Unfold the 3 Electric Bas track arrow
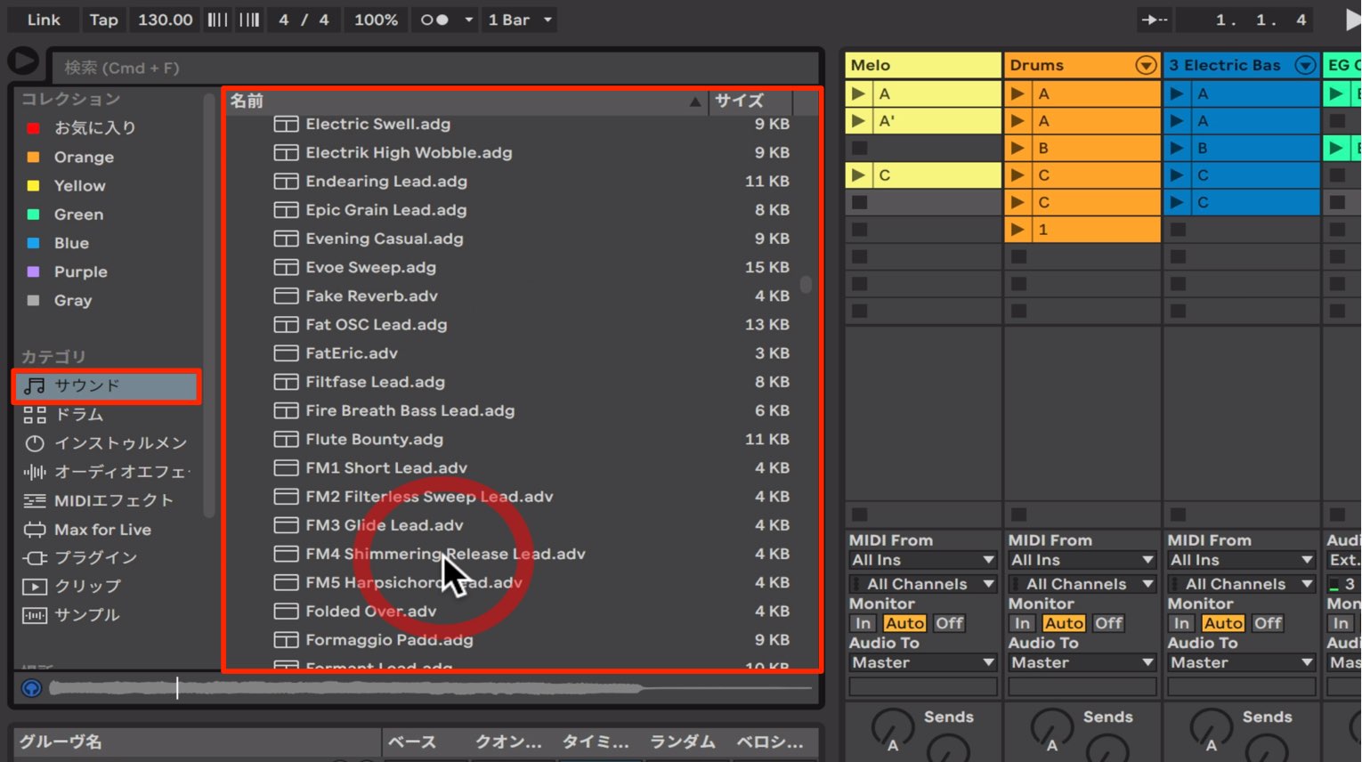1362x762 pixels. pos(1305,65)
